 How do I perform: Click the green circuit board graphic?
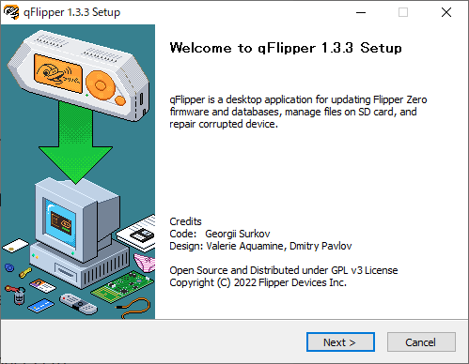point(122,287)
